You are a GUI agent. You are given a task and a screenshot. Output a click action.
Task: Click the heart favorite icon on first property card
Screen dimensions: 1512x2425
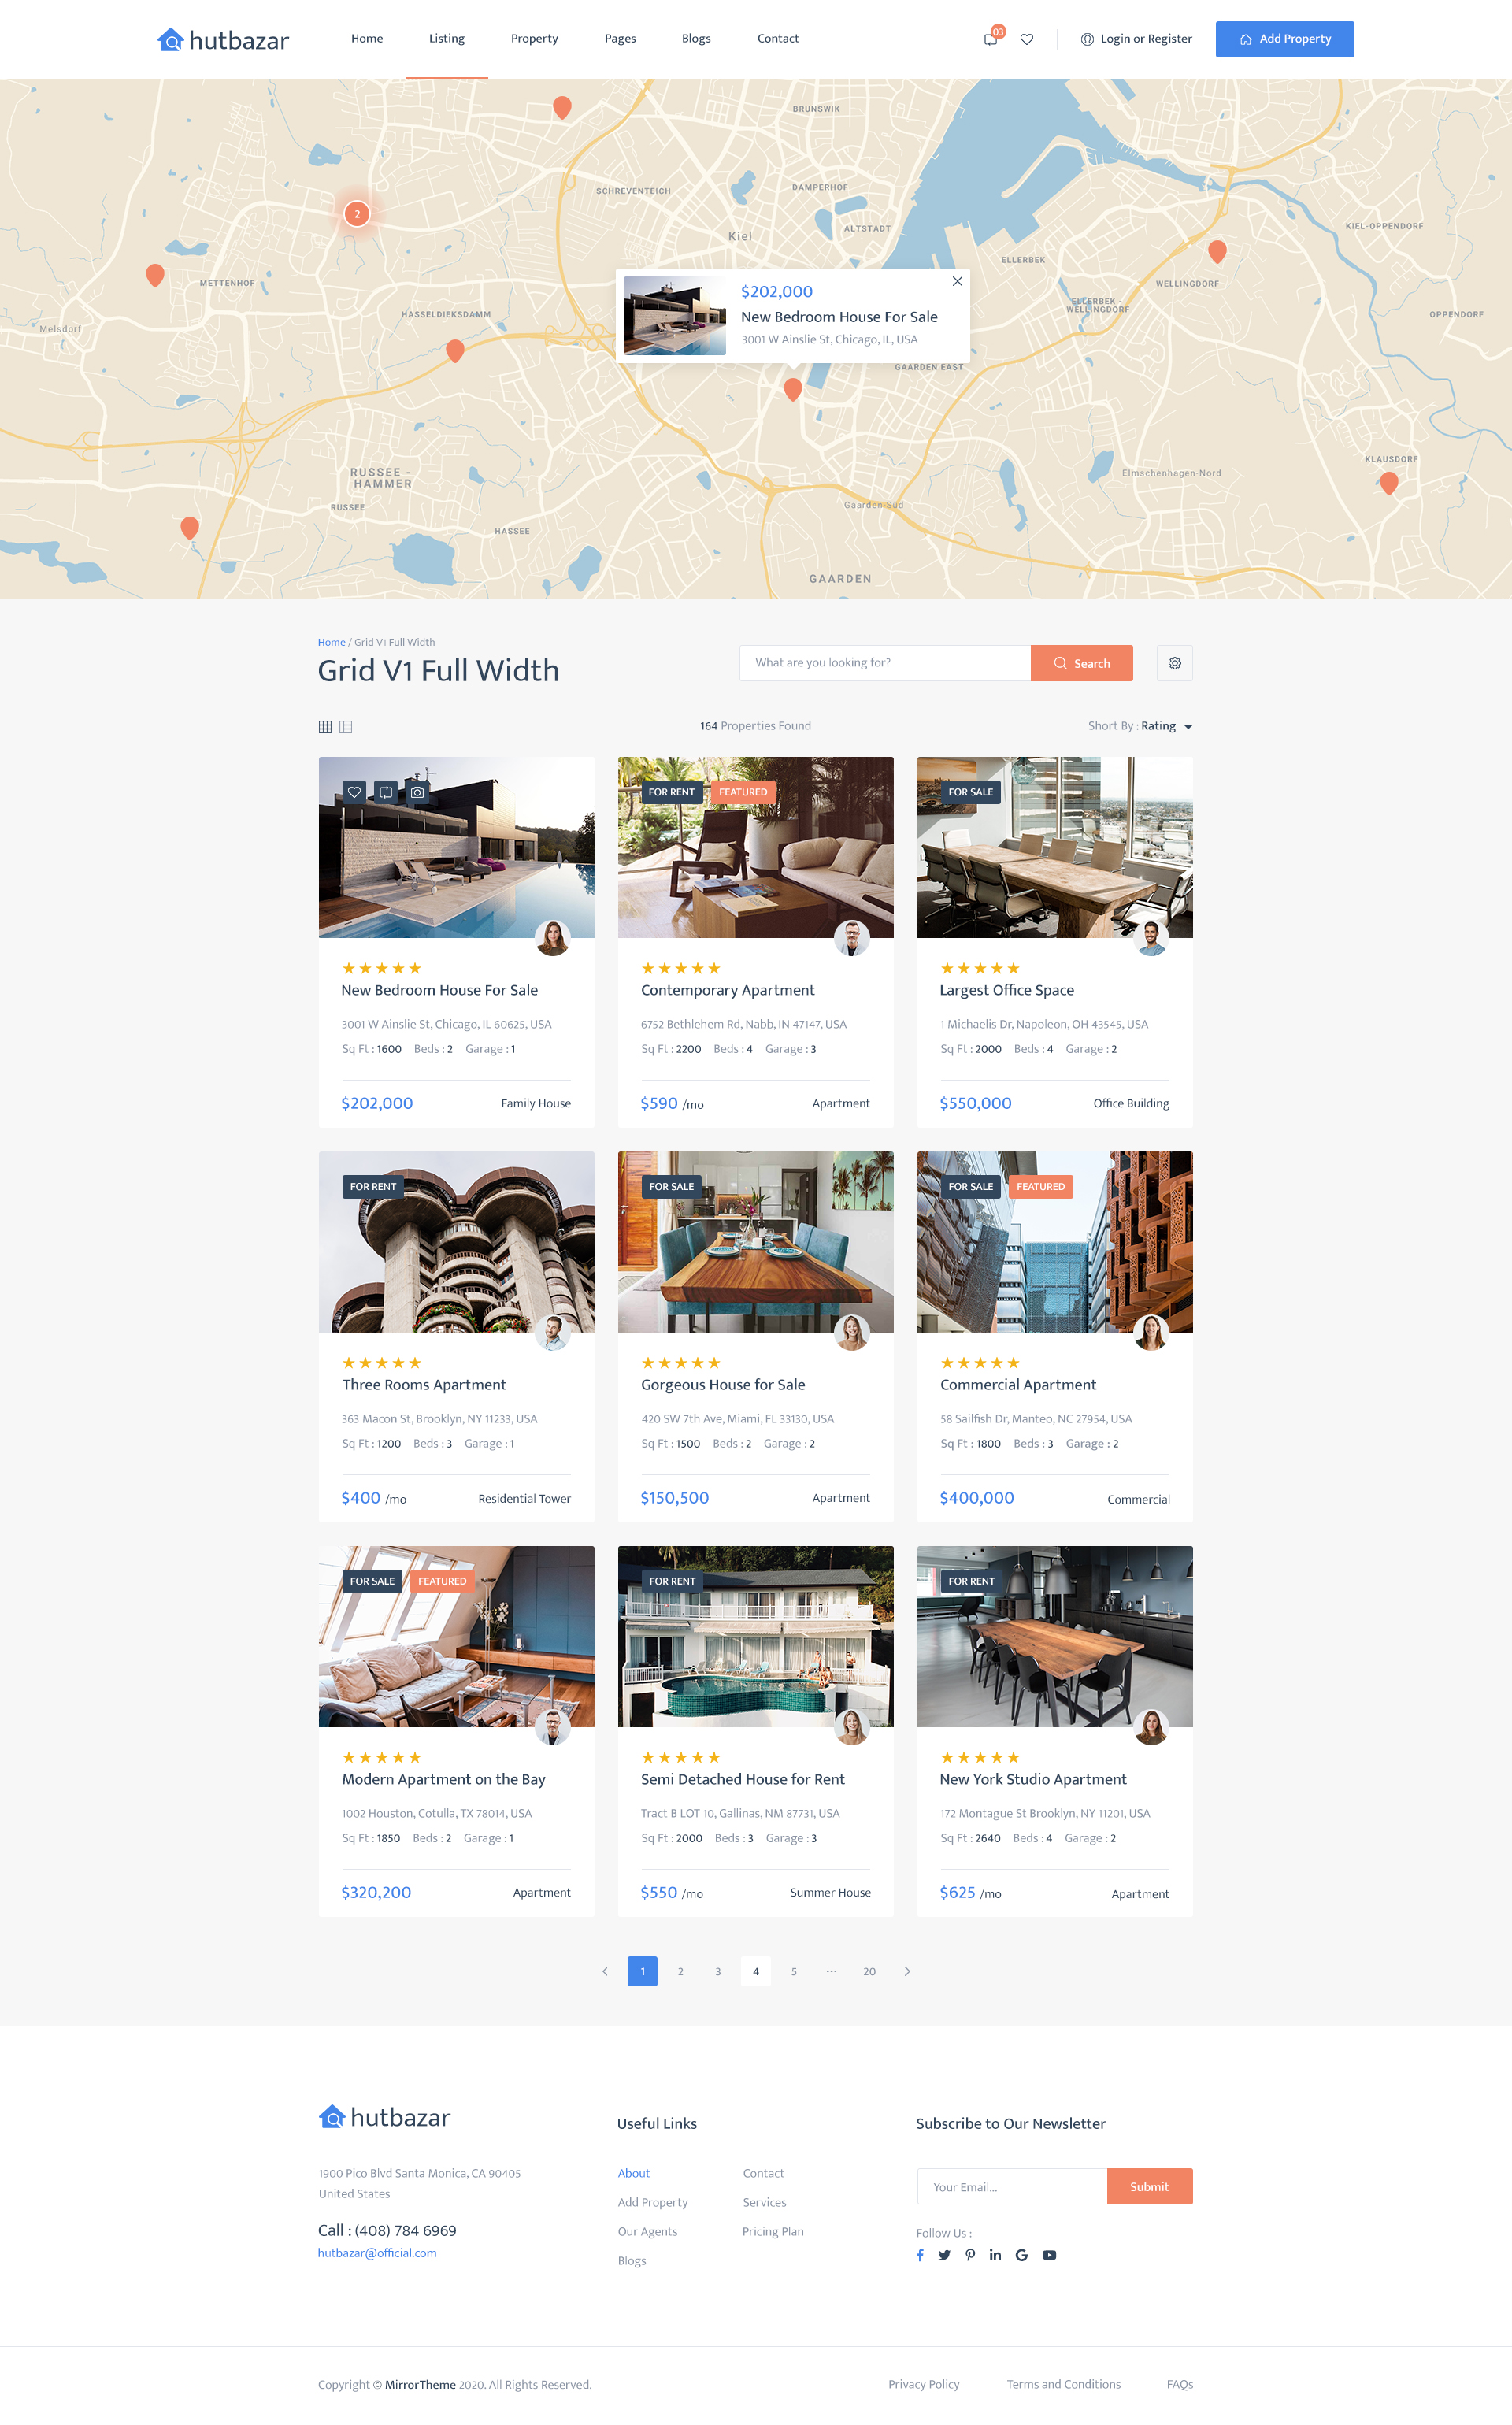coord(354,792)
